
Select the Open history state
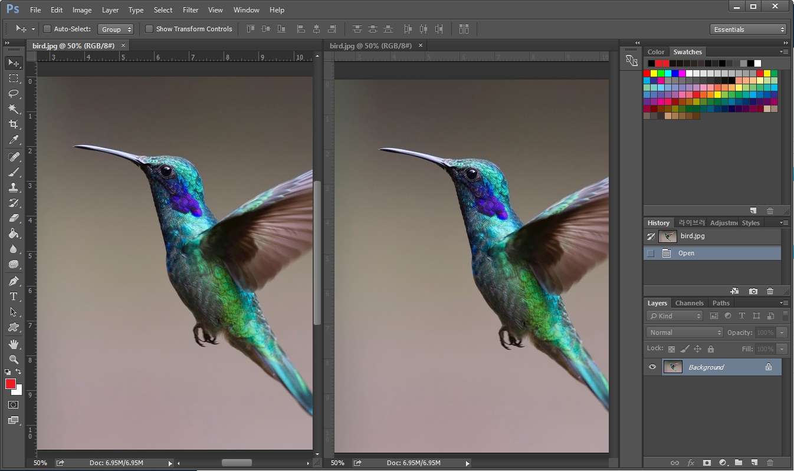(712, 253)
